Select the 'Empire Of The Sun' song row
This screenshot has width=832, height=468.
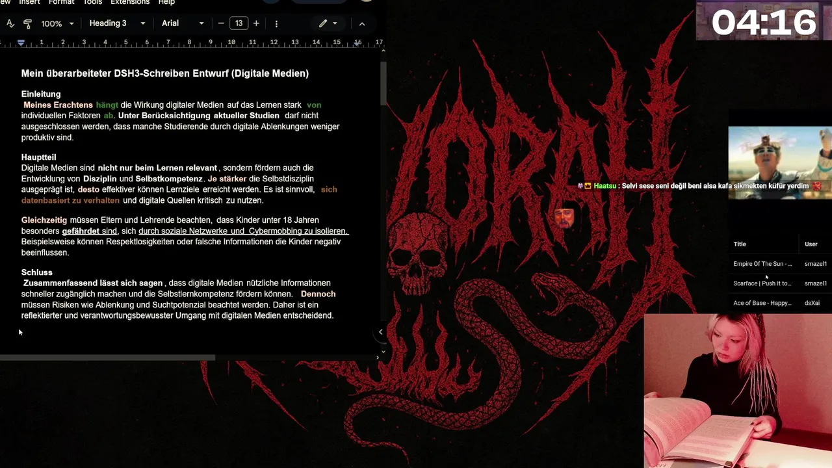(780, 264)
